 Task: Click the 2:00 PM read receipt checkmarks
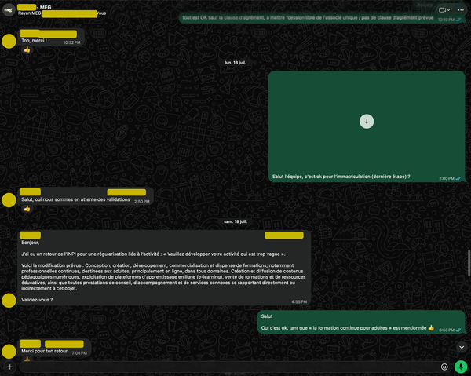click(458, 178)
